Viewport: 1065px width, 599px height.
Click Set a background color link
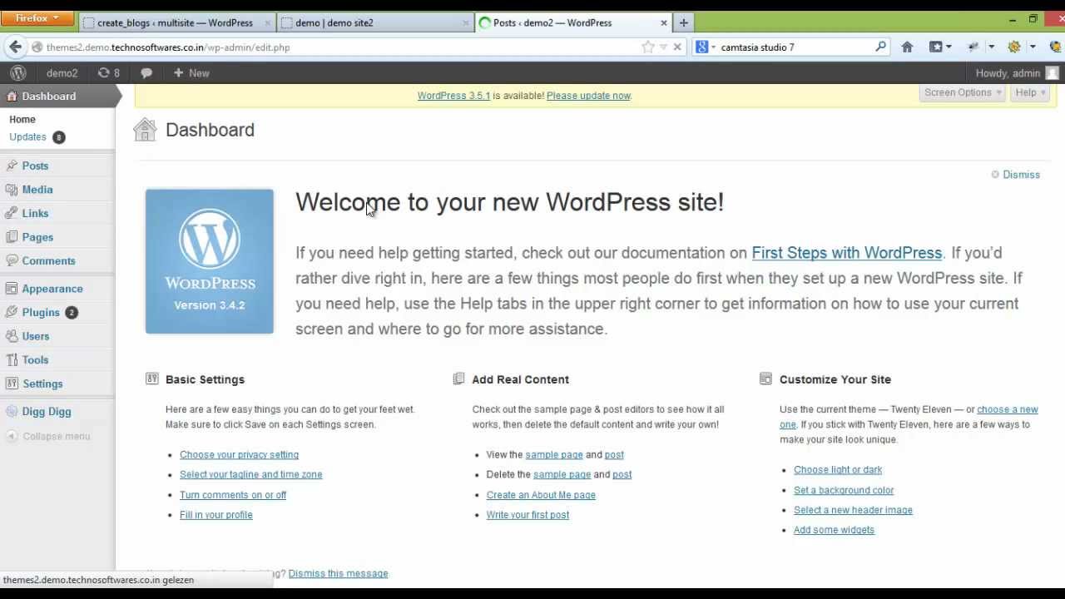[844, 491]
